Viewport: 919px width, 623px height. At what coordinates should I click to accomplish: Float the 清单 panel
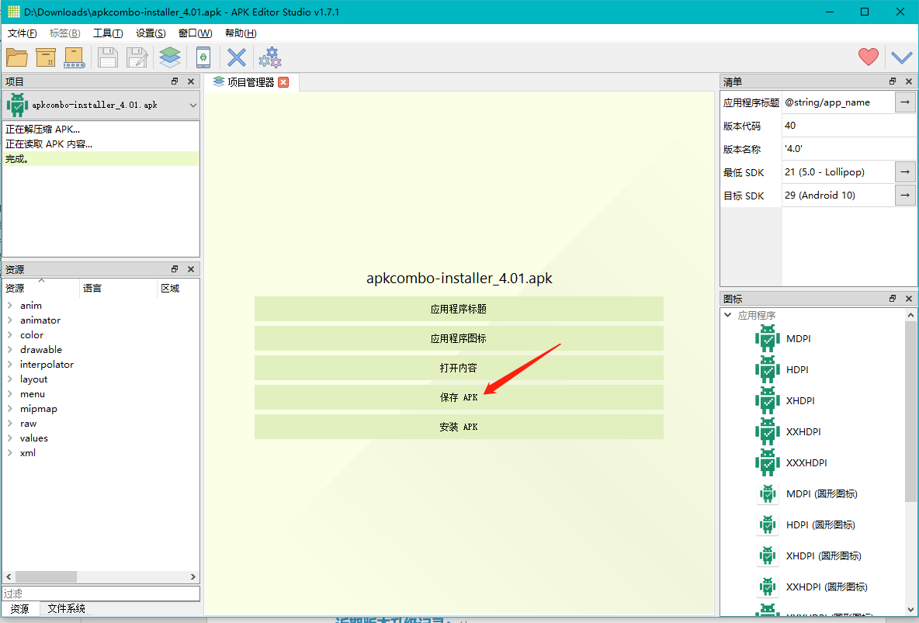(x=893, y=81)
